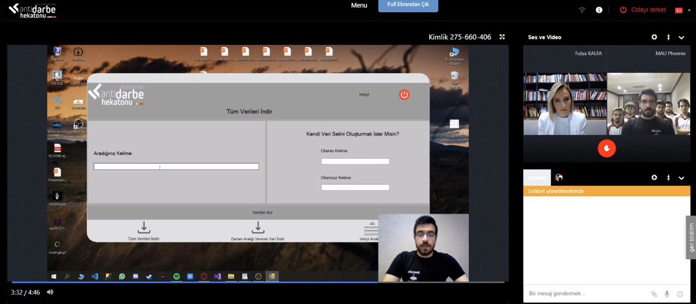Image resolution: width=696 pixels, height=304 pixels.
Task: Click 'Tüm Verileri İndir' download icon
Action: (x=144, y=228)
